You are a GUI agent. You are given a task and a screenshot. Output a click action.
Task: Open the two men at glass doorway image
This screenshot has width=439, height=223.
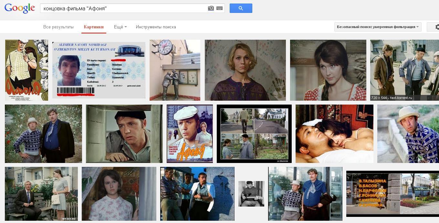[305, 194]
